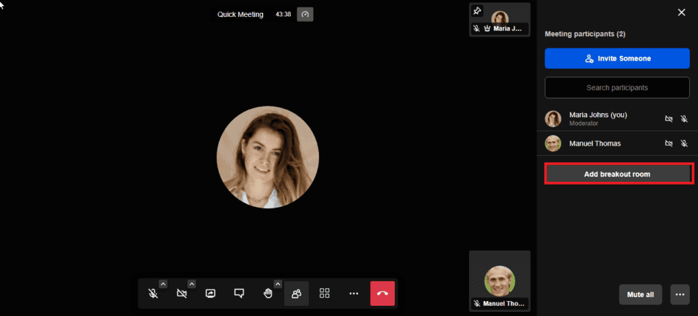The image size is (698, 316).
Task: Click moderator crown icon on Maria's thumbnail
Action: [x=487, y=29]
